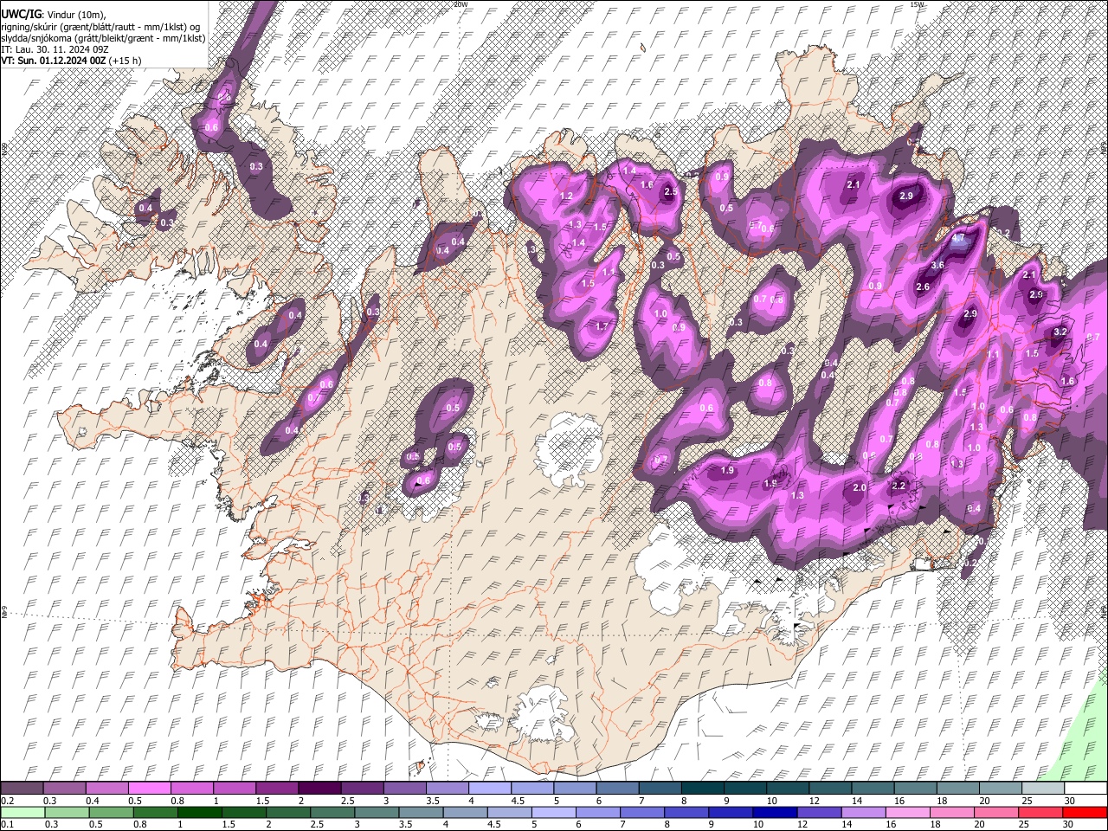
Task: Click the 30 label in the top legend row
Action: tap(1070, 801)
